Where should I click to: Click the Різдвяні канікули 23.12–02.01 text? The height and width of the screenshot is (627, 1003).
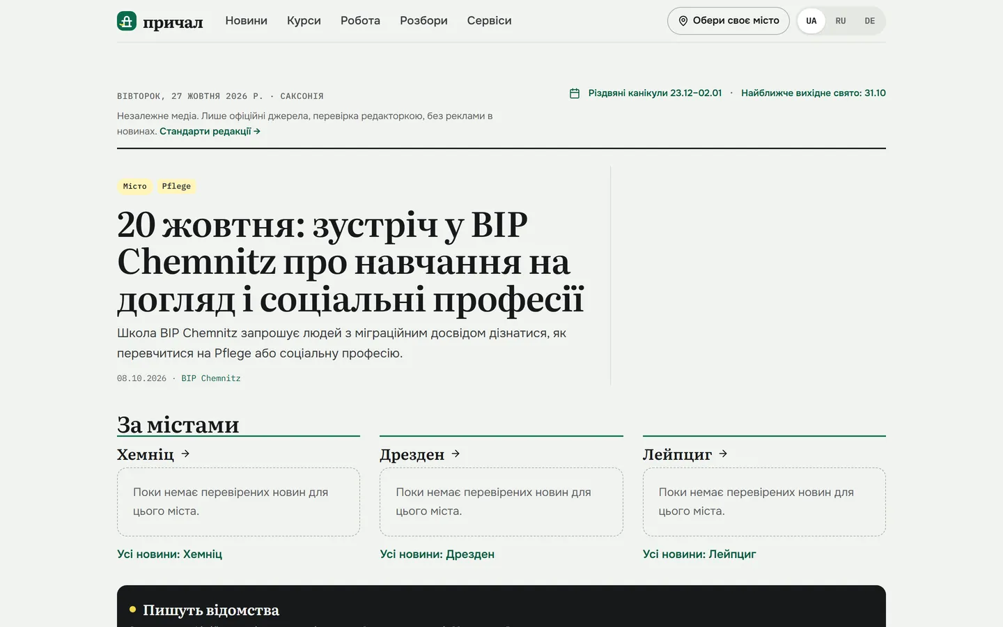(655, 93)
